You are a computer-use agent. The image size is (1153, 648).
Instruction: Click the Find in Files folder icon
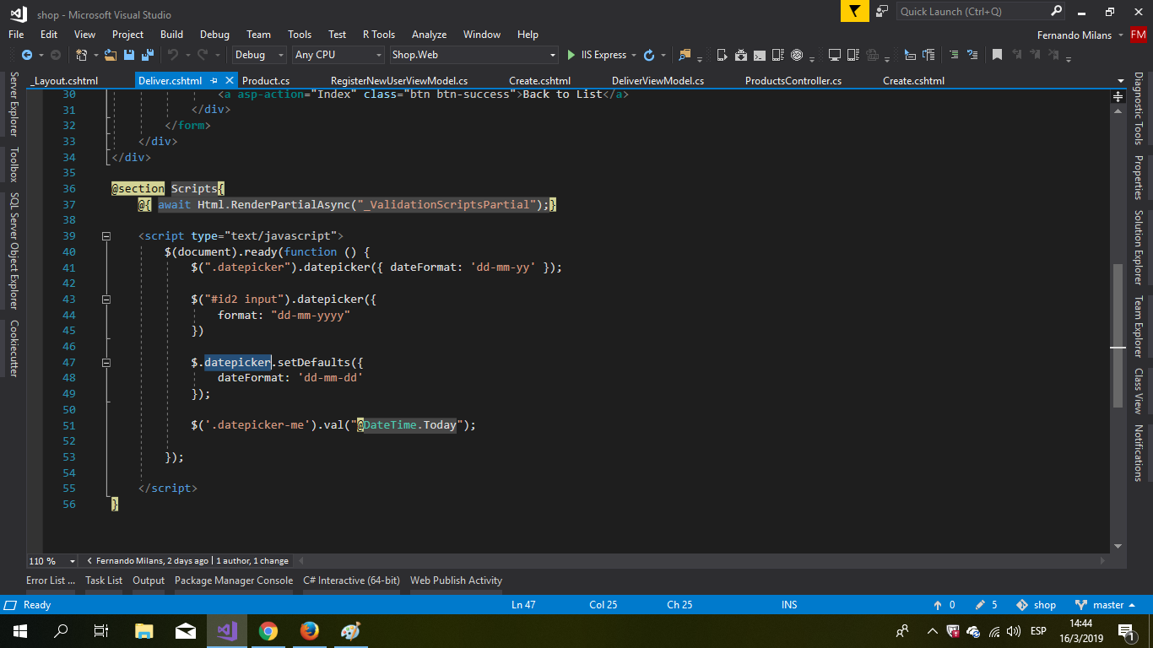point(685,55)
